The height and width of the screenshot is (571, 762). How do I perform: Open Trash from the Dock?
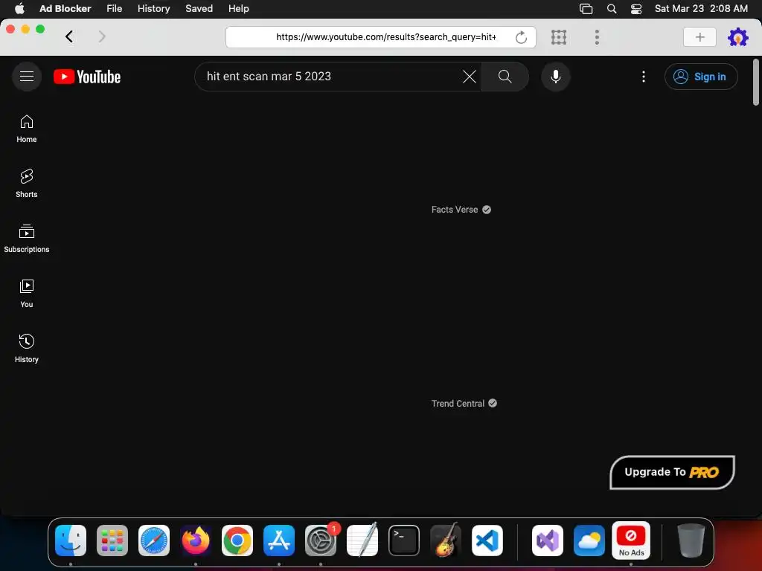pyautogui.click(x=691, y=541)
